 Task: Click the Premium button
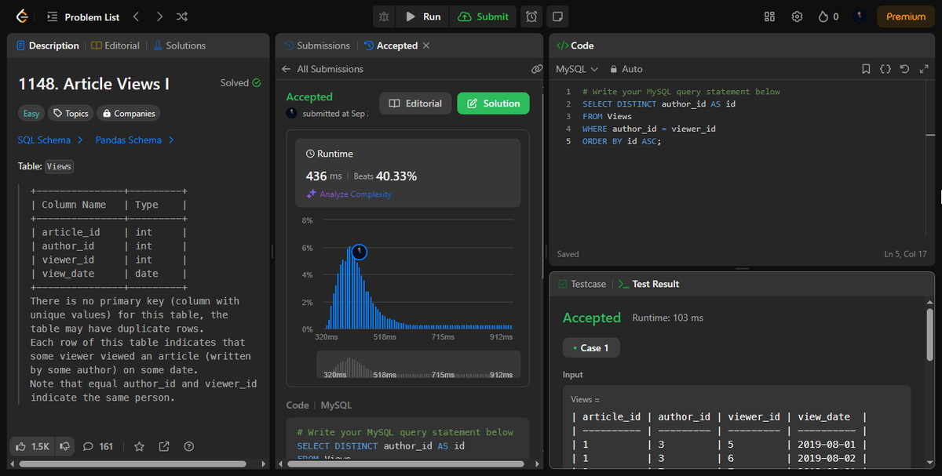(x=906, y=16)
